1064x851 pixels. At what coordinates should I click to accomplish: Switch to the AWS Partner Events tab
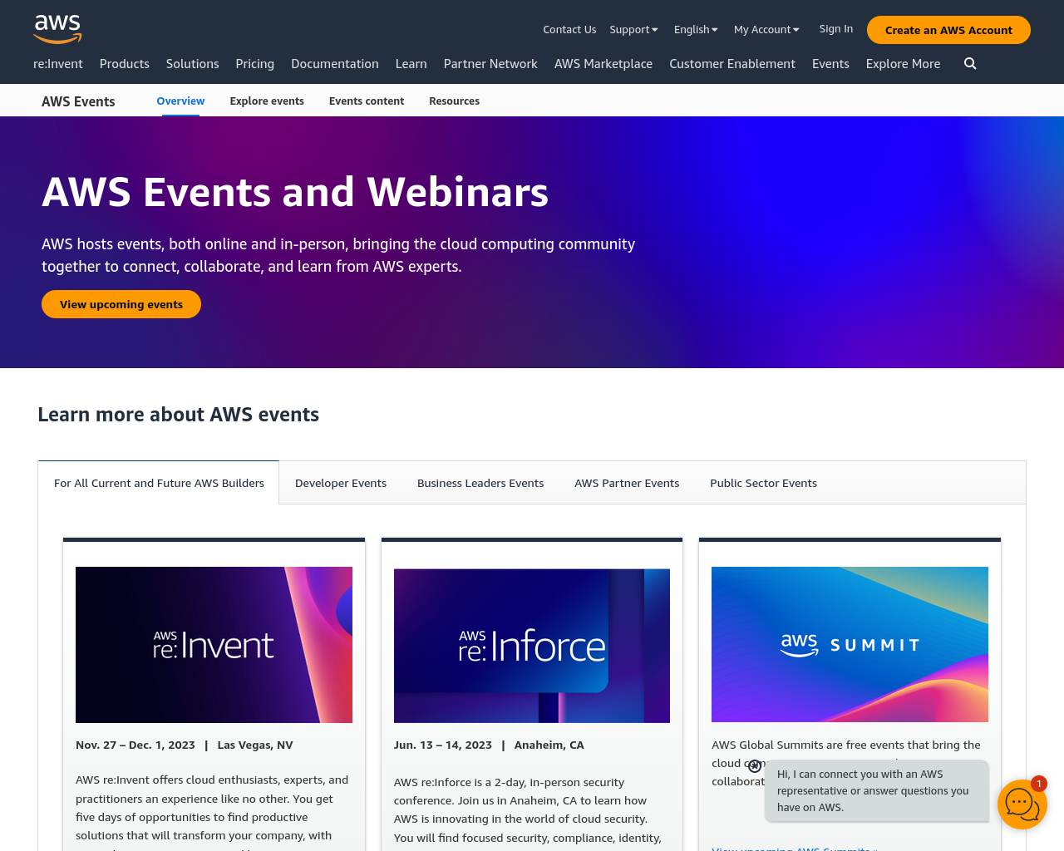pos(627,483)
